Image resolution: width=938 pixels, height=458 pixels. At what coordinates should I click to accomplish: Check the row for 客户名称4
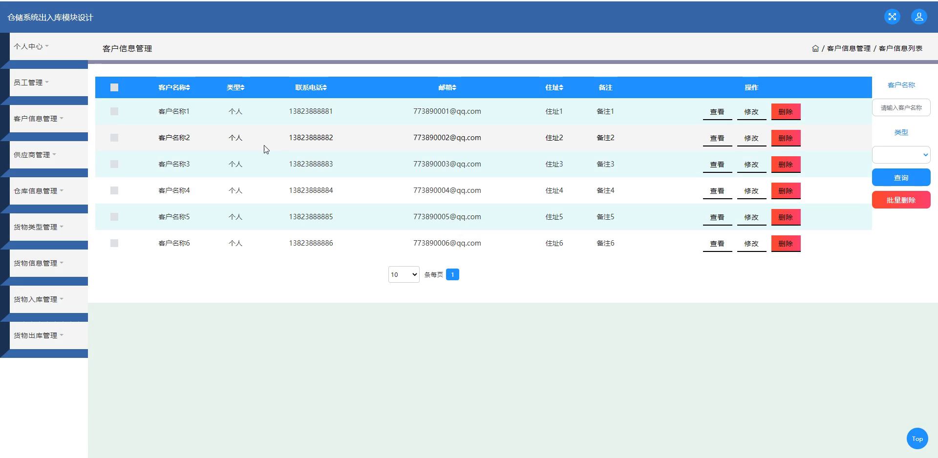tap(114, 190)
